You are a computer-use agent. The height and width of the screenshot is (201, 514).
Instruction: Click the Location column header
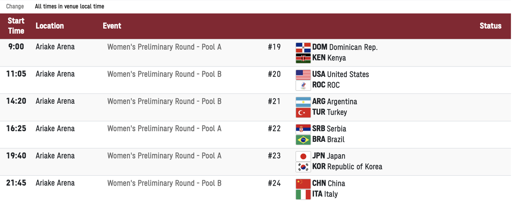pos(50,26)
